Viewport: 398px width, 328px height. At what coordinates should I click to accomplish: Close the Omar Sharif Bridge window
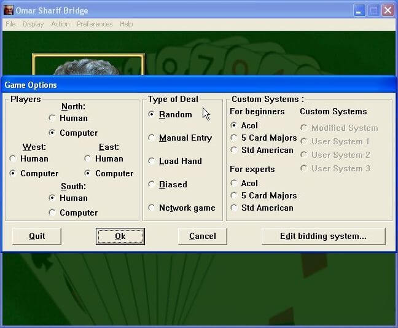pyautogui.click(x=388, y=10)
